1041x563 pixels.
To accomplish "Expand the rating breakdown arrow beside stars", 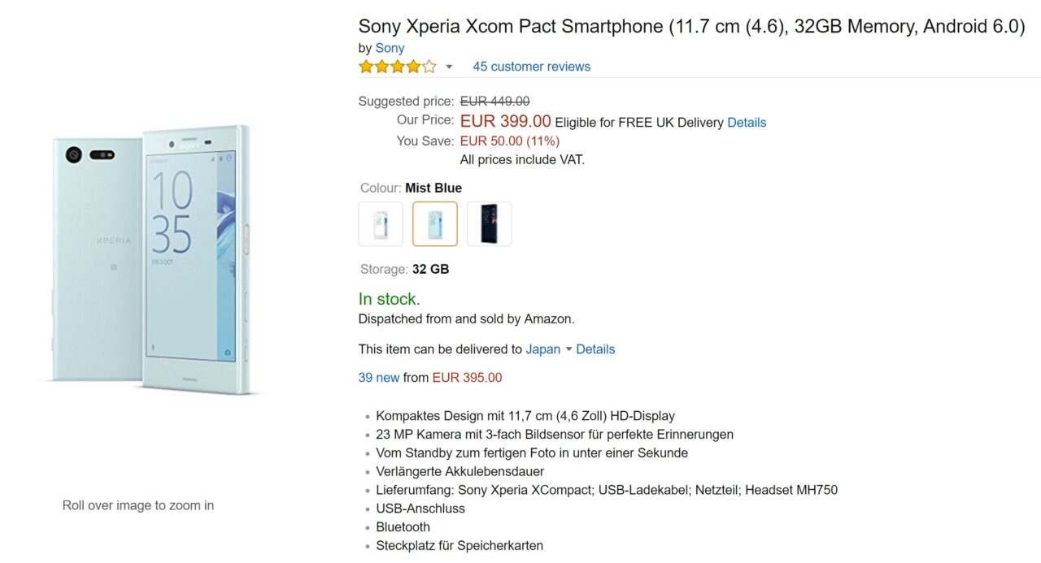I will tap(449, 67).
